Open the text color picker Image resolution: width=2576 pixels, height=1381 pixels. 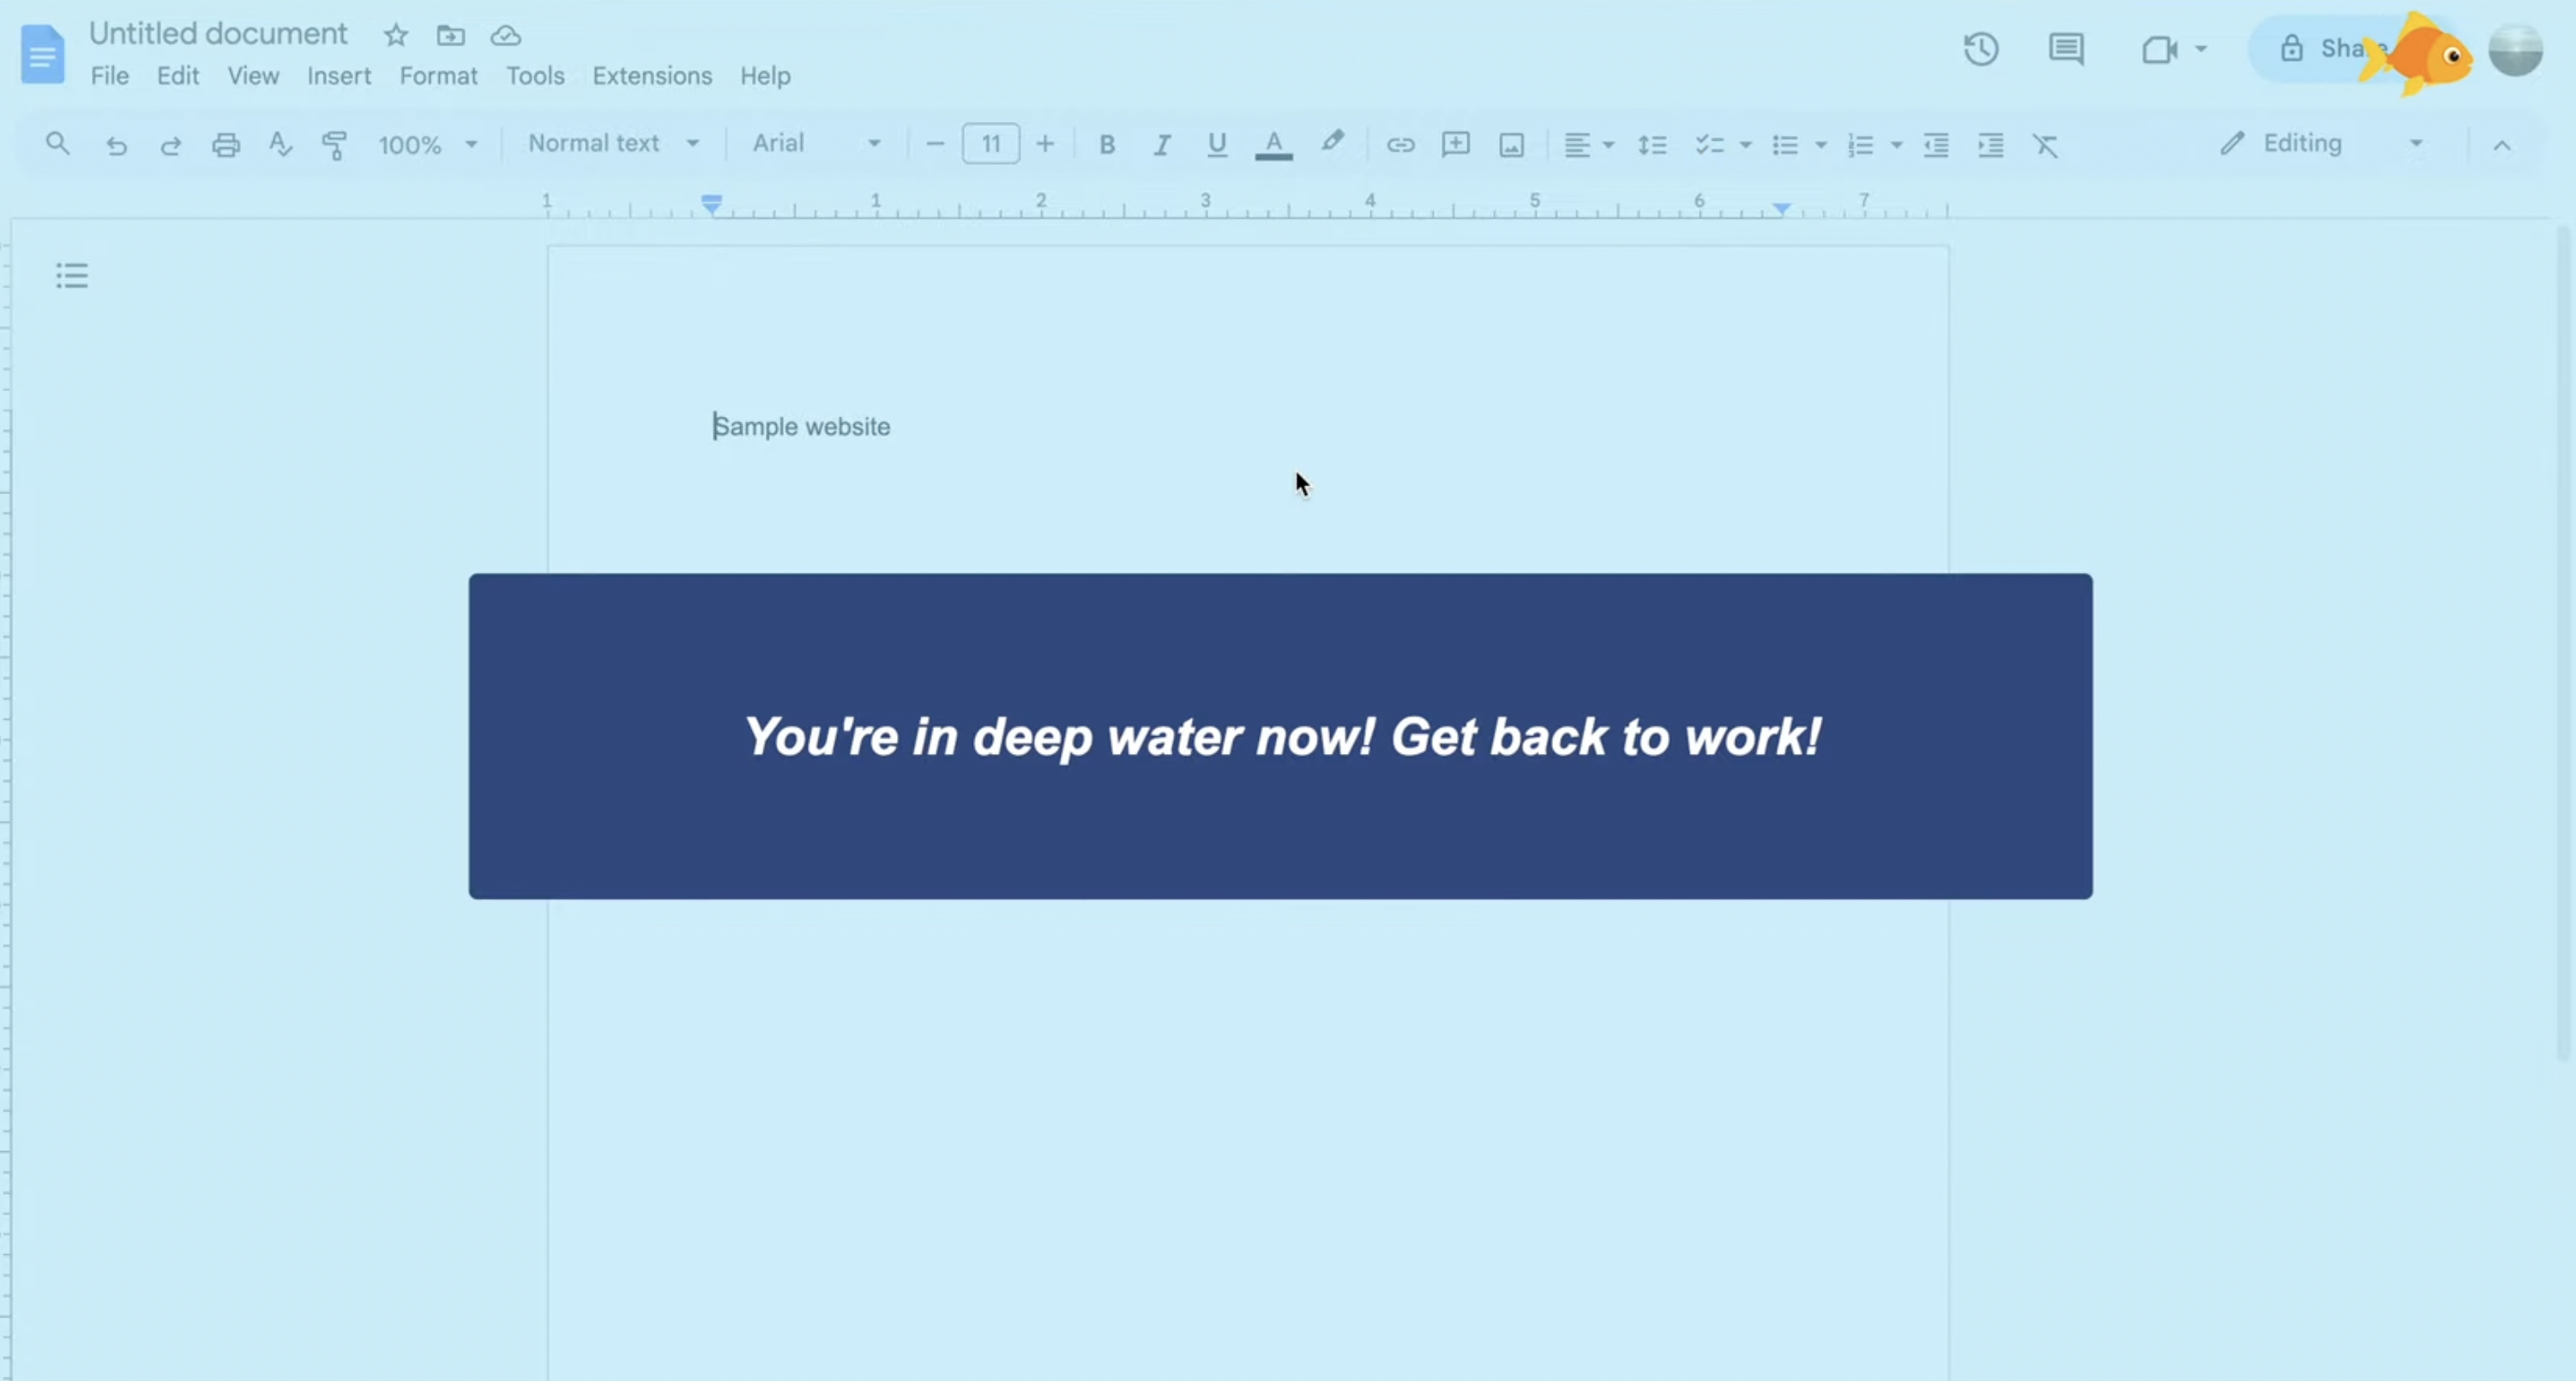[1273, 145]
